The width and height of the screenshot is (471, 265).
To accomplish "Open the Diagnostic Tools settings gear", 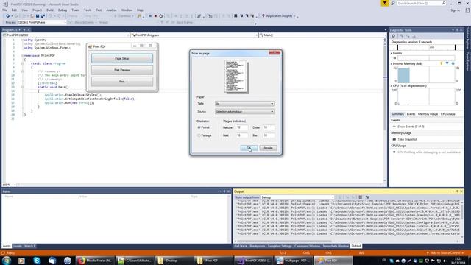I will (393, 36).
